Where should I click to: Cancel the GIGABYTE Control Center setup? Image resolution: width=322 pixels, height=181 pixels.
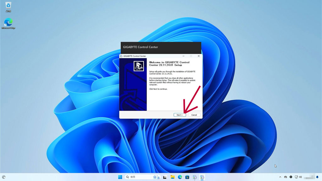click(x=194, y=115)
